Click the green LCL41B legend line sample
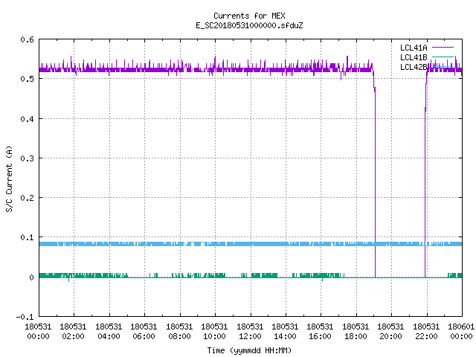476x357 pixels. coord(443,57)
